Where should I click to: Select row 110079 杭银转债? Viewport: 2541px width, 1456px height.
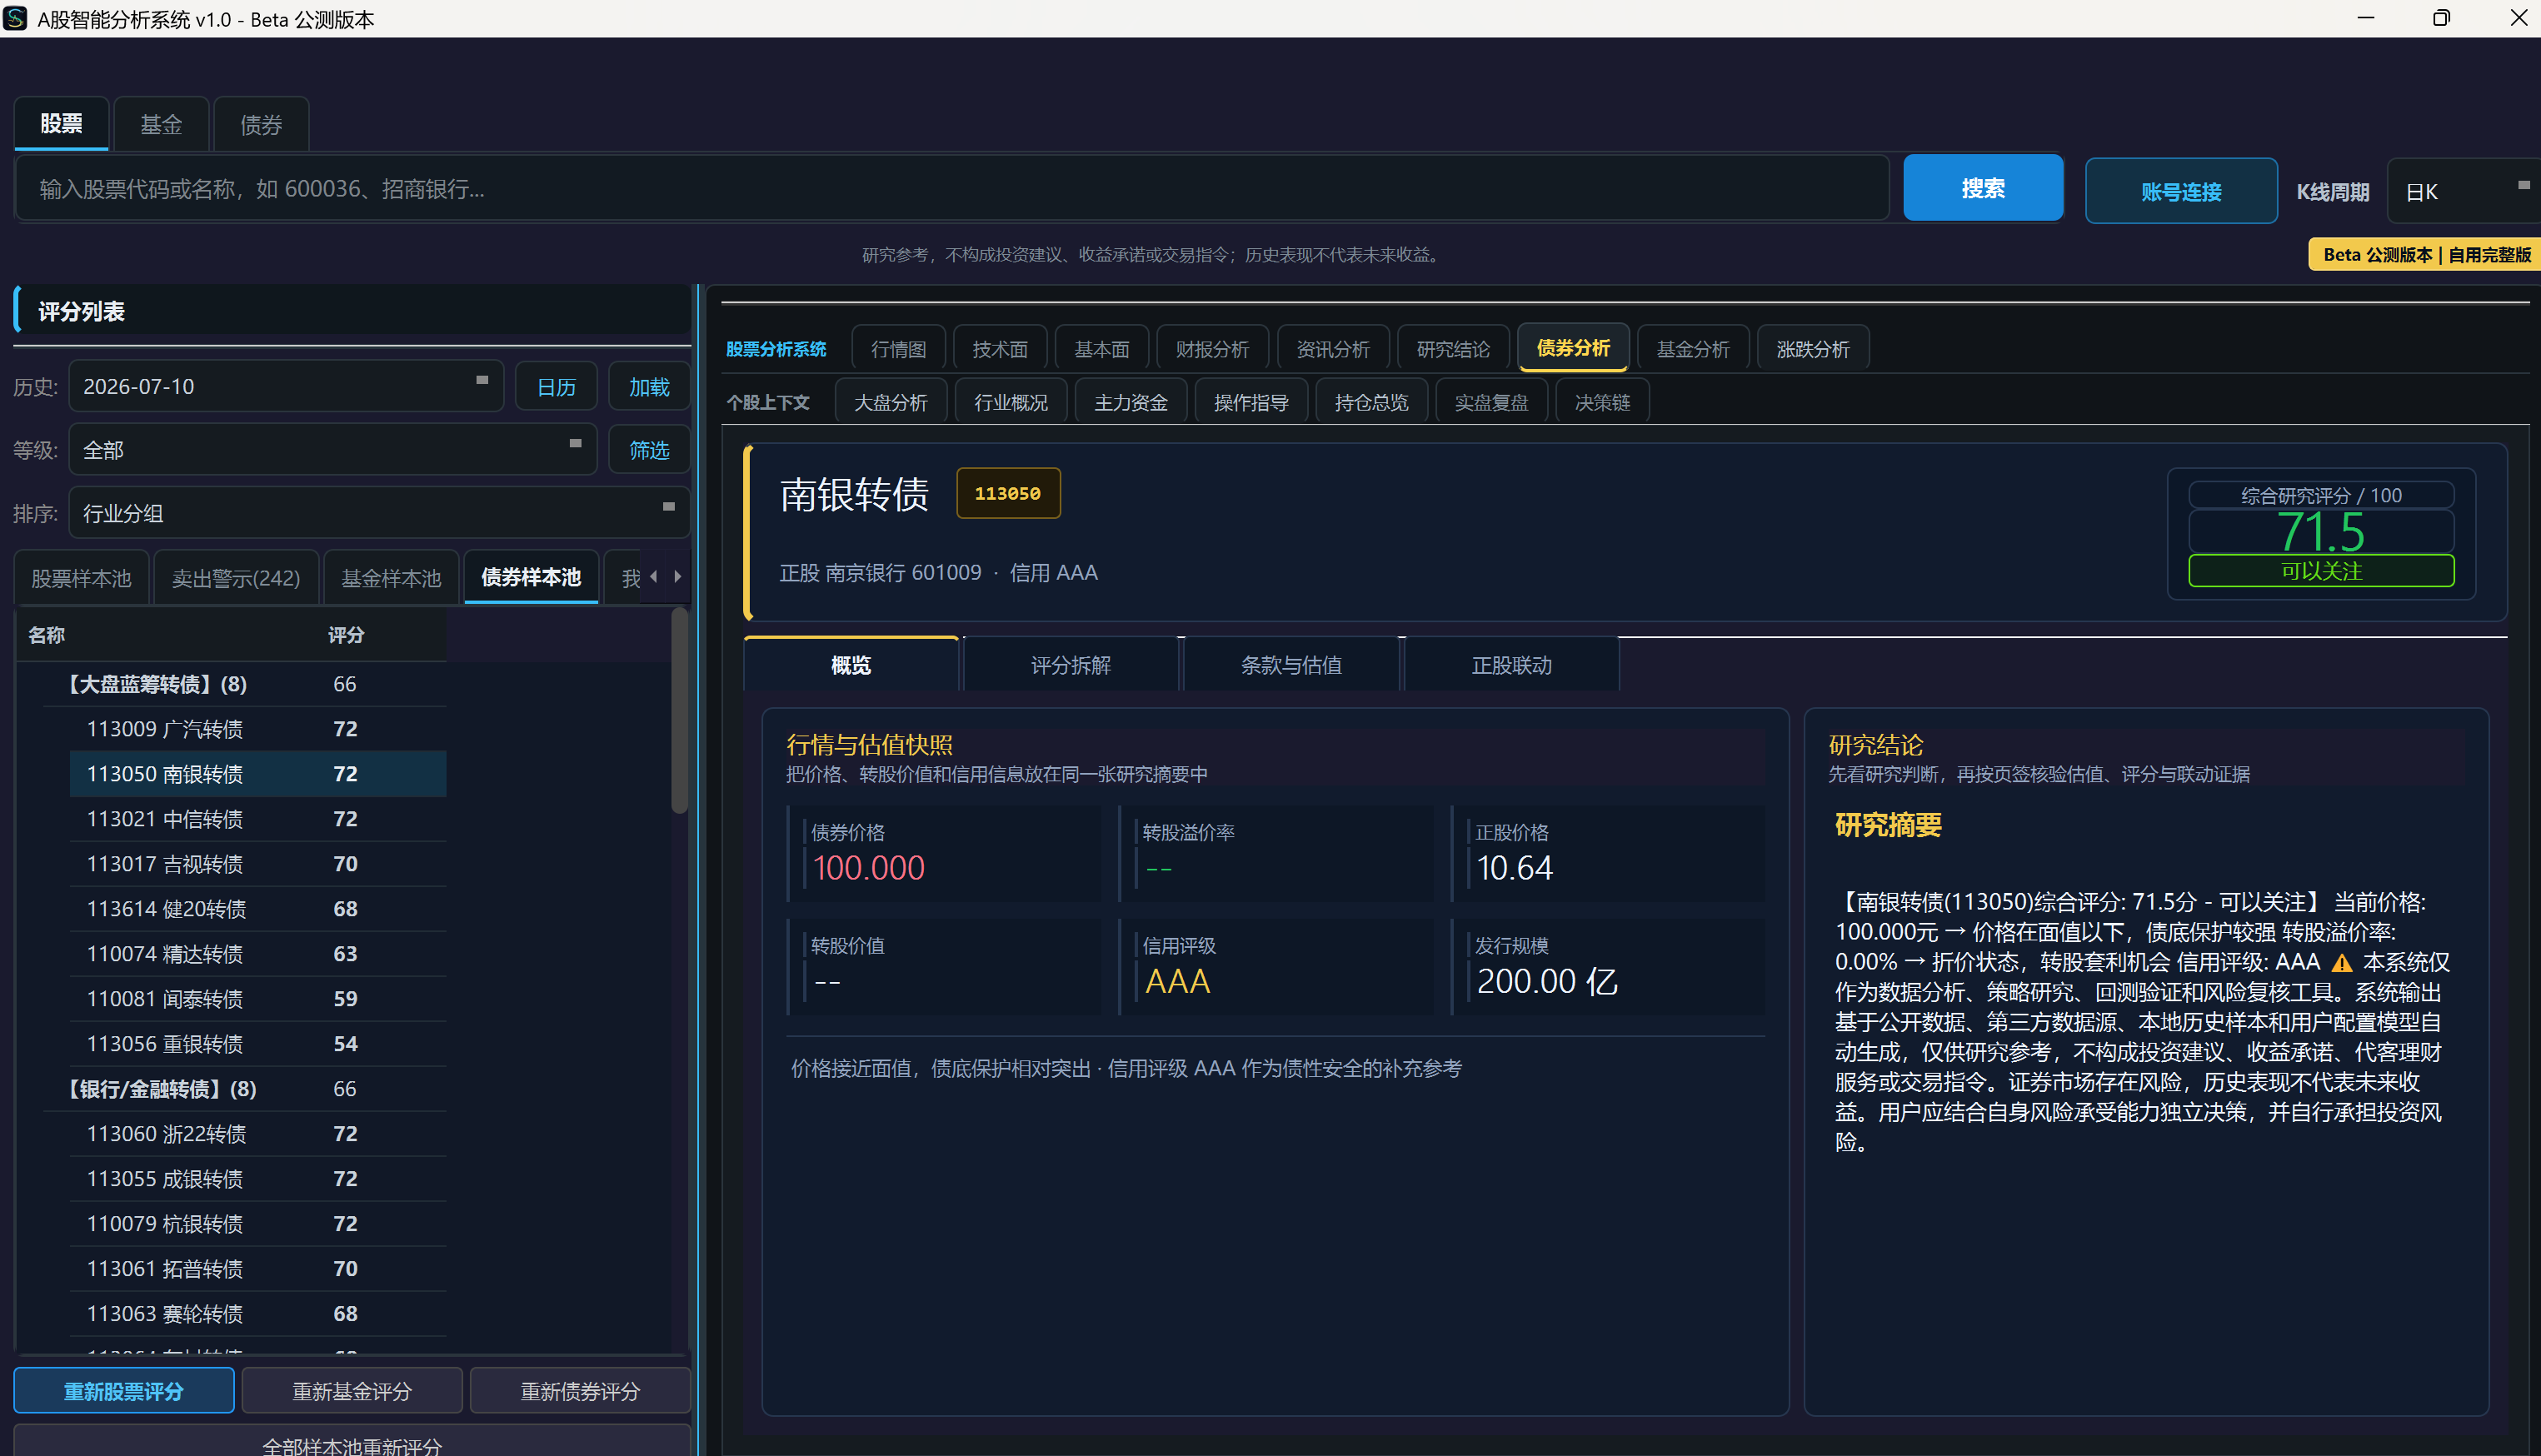point(258,1224)
